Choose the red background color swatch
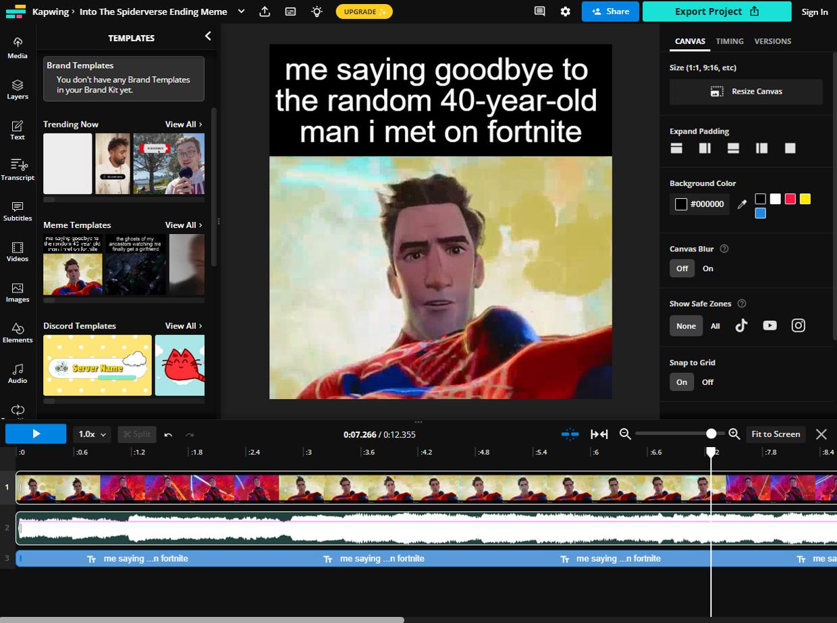The height and width of the screenshot is (623, 837). (x=790, y=199)
